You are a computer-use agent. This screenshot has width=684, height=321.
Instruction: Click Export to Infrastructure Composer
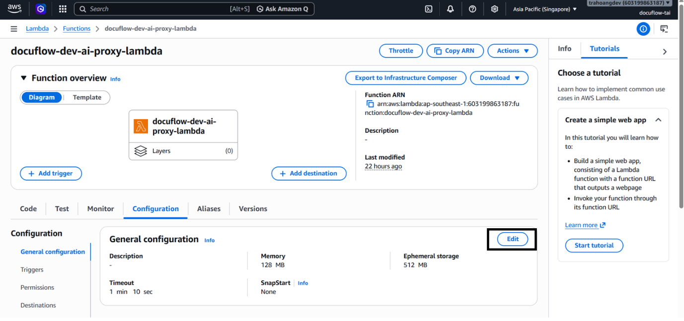tap(406, 78)
